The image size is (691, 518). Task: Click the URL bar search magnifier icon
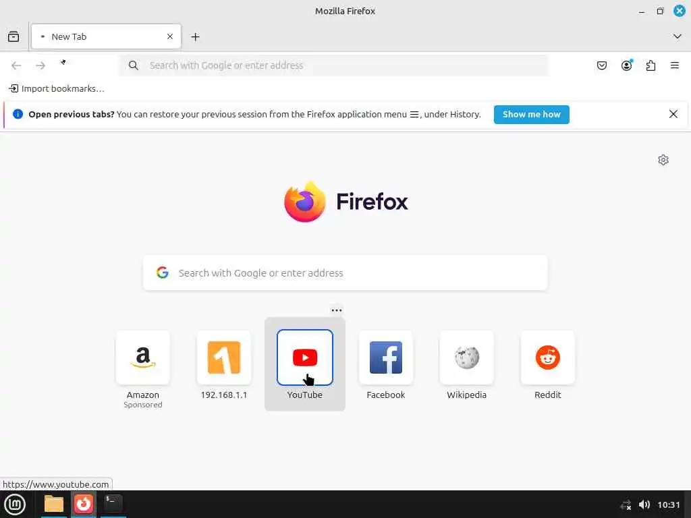(134, 65)
